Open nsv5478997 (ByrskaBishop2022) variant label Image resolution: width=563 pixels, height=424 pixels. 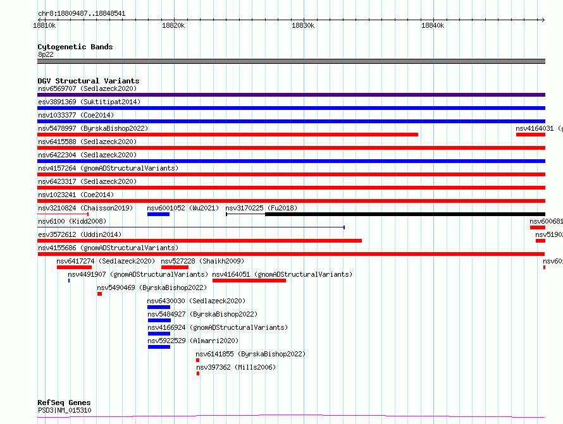93,128
